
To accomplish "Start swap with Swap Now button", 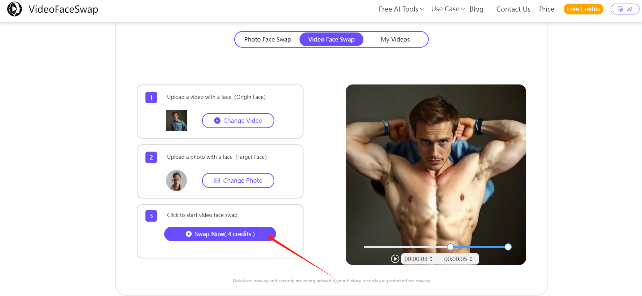I will [x=220, y=234].
